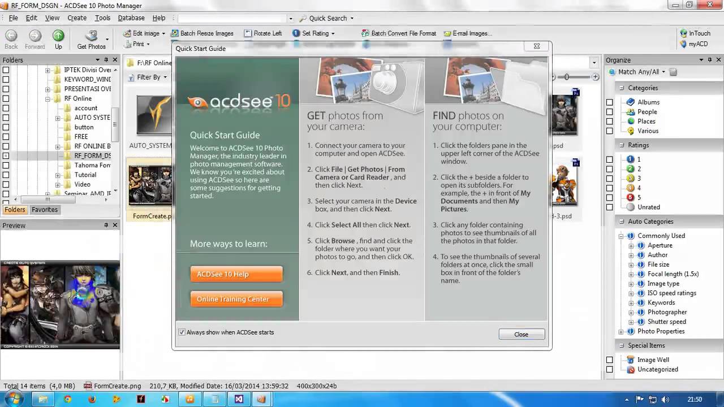Close the Preview panel

pos(115,225)
